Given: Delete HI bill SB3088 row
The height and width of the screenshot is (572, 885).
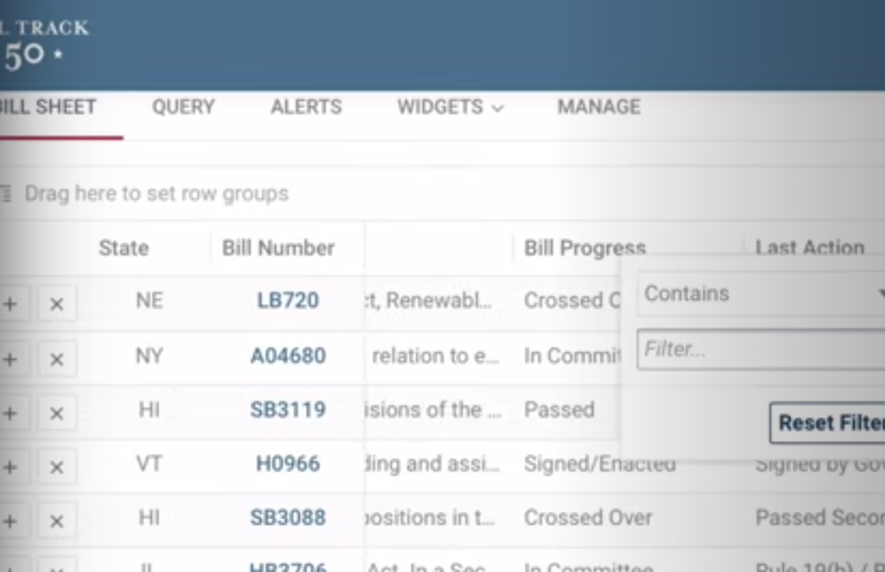Looking at the screenshot, I should pos(57,517).
